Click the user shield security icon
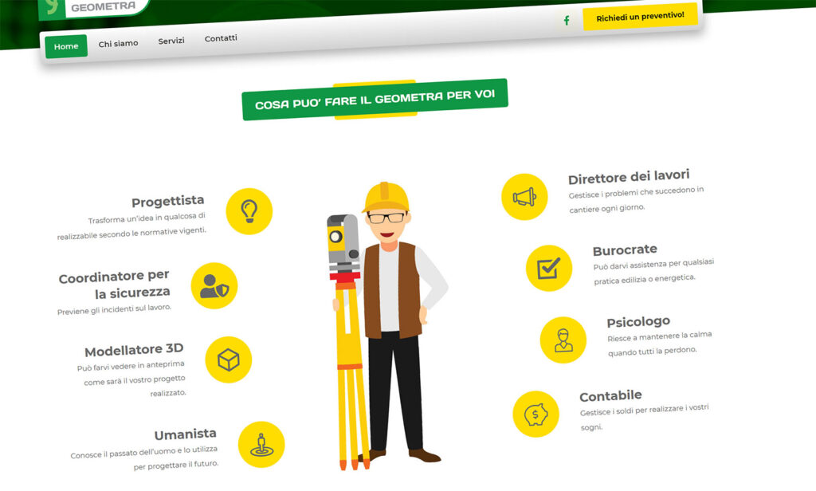Viewport: 816px width, 491px height. [214, 286]
